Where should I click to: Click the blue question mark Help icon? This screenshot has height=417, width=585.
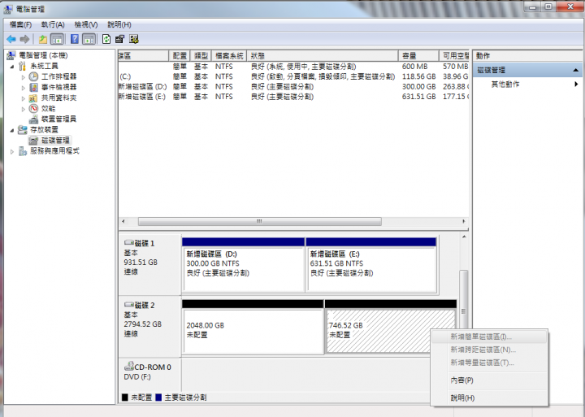[x=75, y=39]
